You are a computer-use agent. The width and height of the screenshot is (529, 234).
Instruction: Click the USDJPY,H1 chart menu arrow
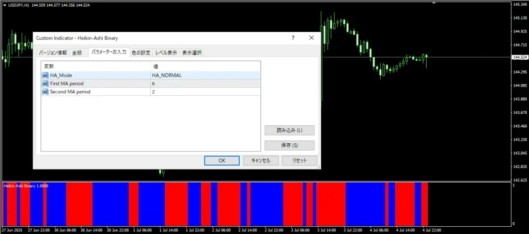click(x=4, y=5)
